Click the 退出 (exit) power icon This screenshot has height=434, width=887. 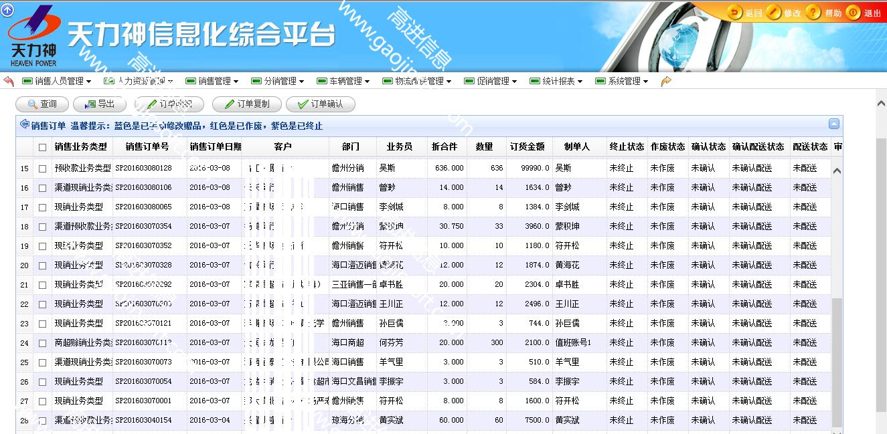pyautogui.click(x=854, y=13)
